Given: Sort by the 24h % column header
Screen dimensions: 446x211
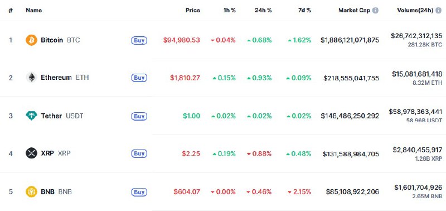Looking at the screenshot, I should (x=263, y=10).
